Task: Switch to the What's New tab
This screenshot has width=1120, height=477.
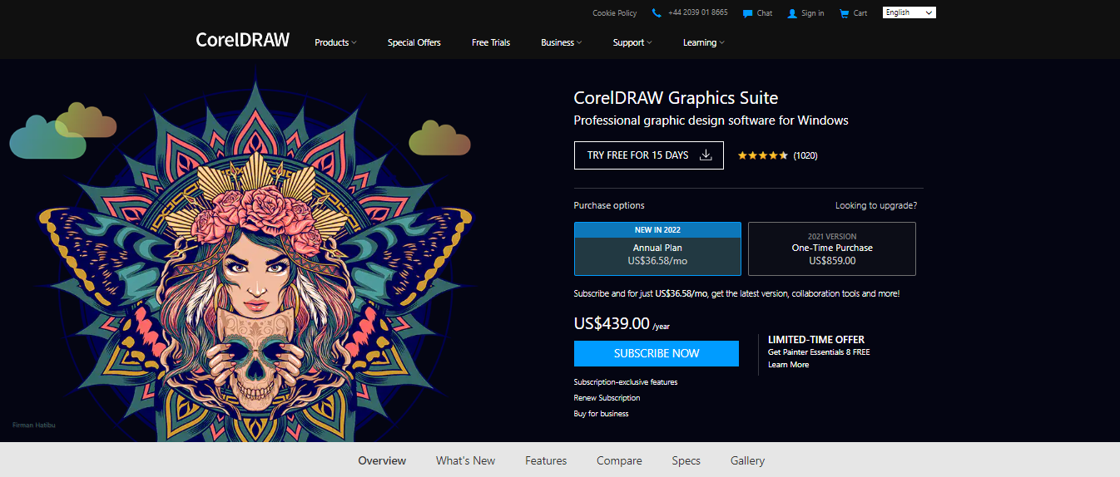Action: click(x=465, y=460)
